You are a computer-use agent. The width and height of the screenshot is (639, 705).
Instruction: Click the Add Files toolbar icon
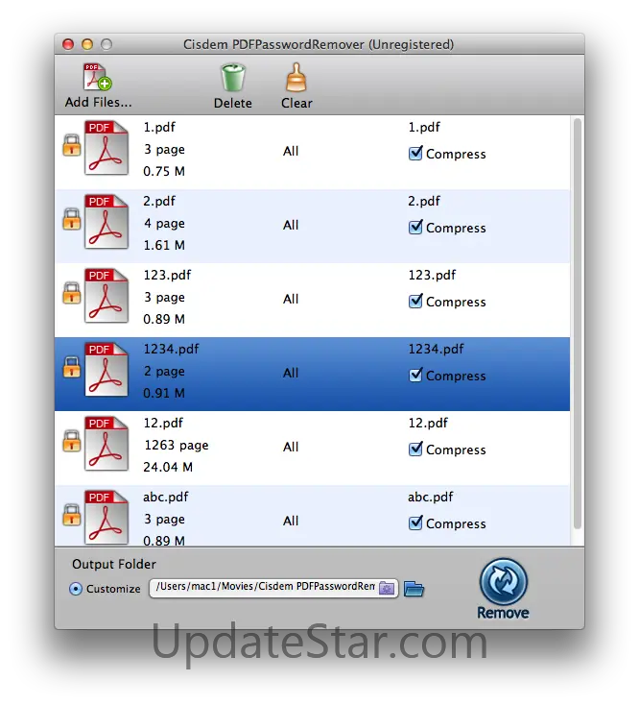[98, 79]
